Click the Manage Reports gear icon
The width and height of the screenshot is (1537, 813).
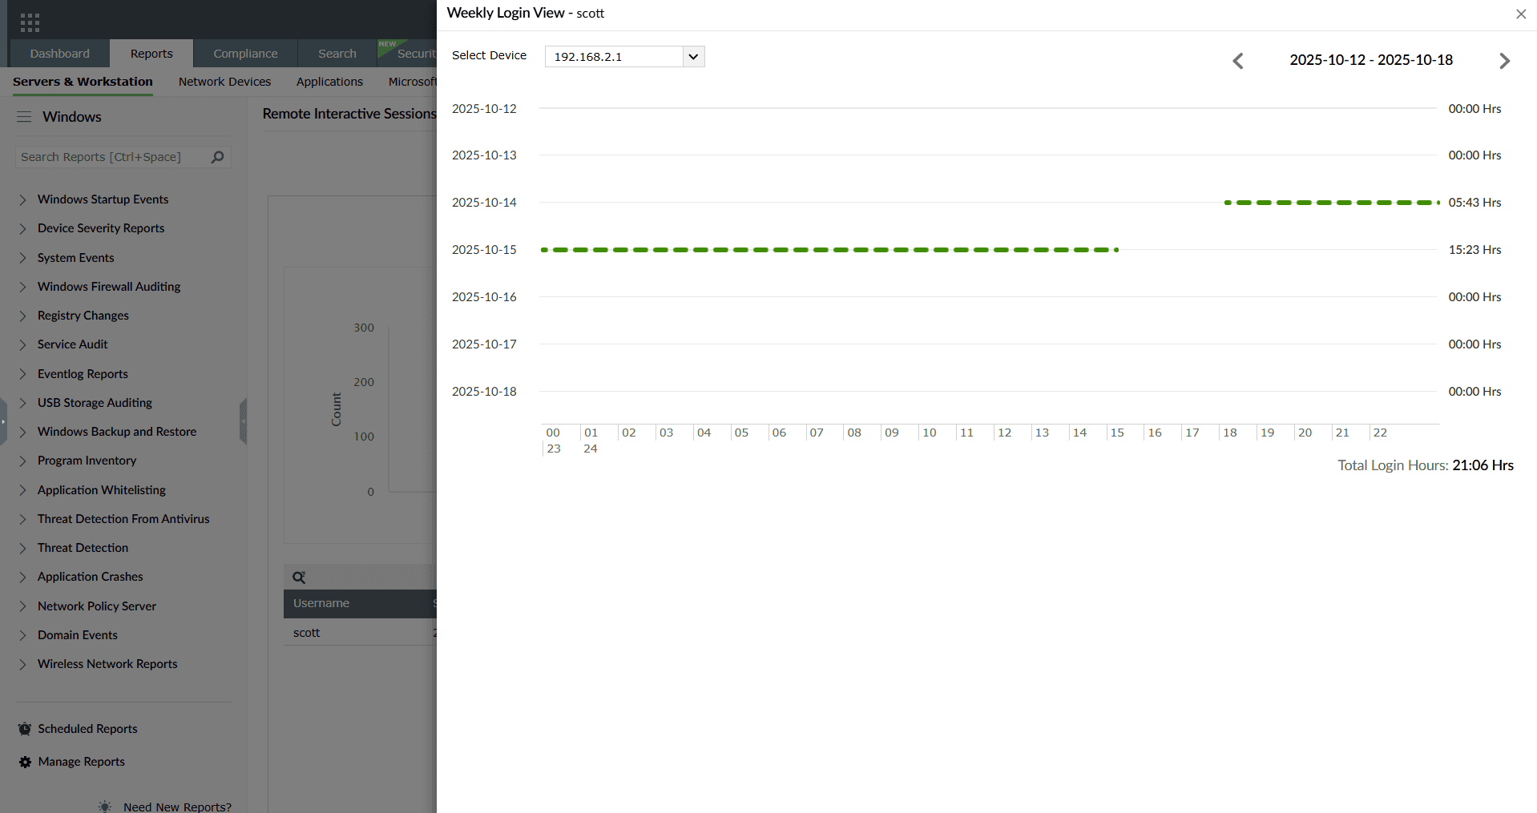(25, 762)
